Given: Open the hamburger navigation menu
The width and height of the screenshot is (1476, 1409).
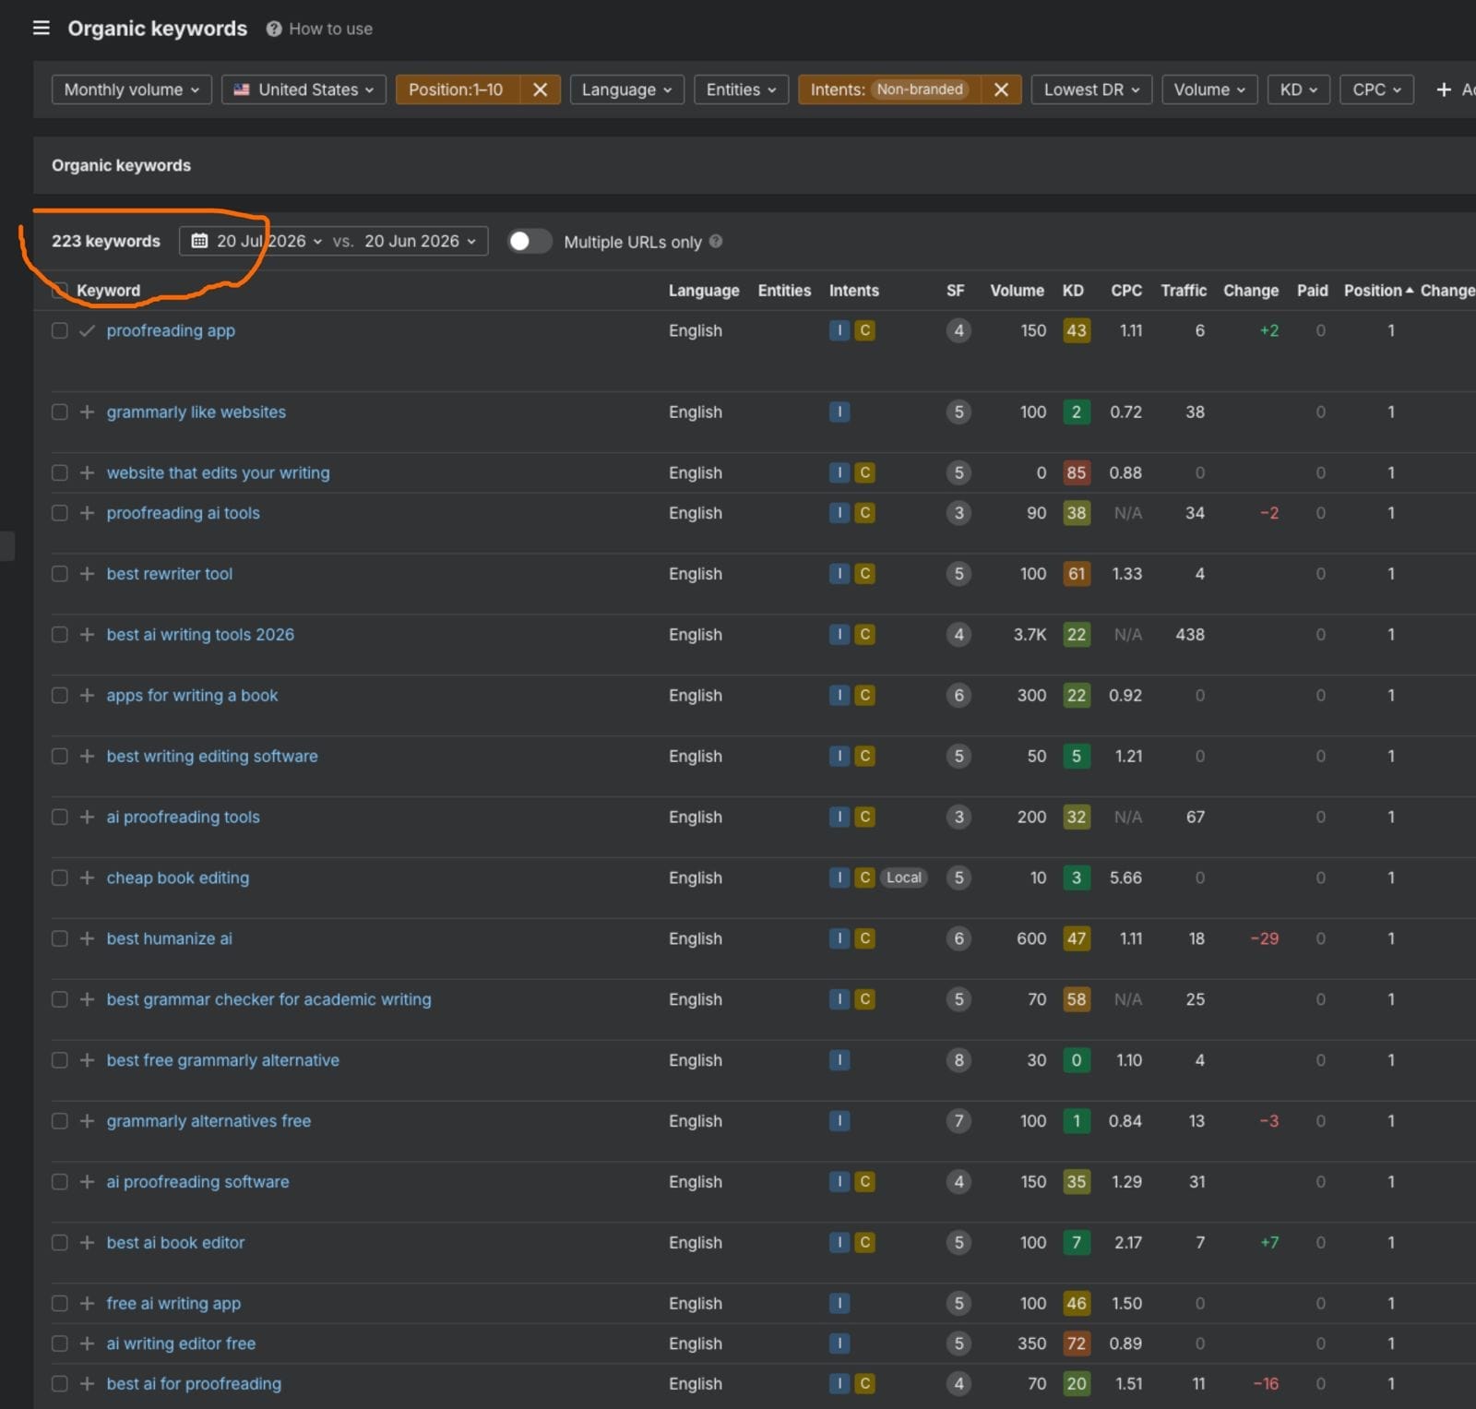Looking at the screenshot, I should (42, 28).
